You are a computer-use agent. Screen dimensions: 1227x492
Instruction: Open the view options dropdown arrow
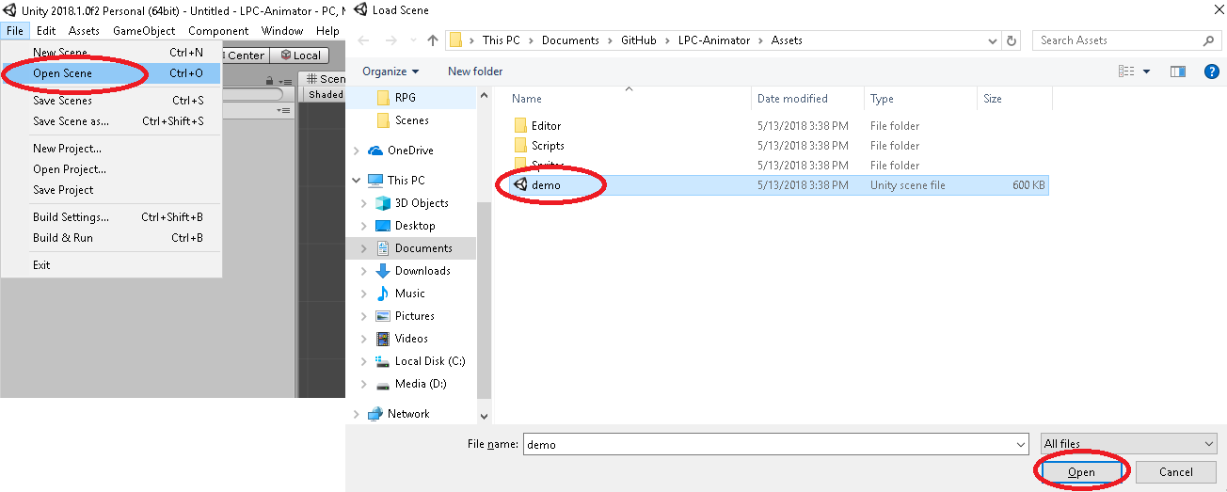pos(1146,71)
